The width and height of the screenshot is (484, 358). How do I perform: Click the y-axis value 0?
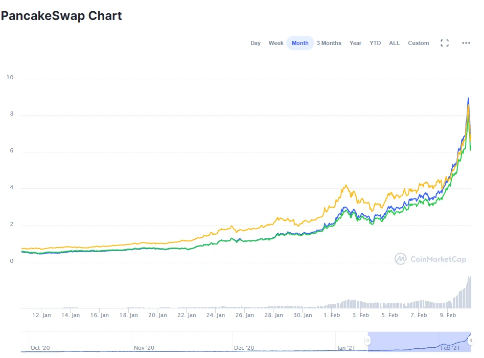click(12, 261)
